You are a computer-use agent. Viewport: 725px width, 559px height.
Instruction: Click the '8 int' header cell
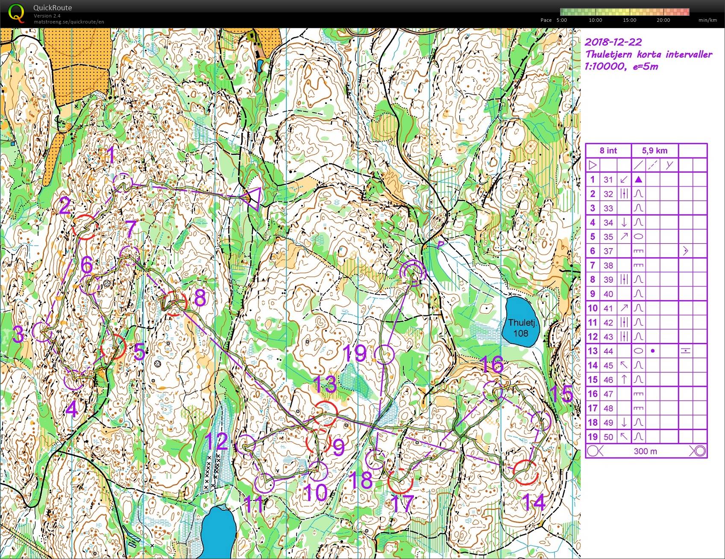608,150
